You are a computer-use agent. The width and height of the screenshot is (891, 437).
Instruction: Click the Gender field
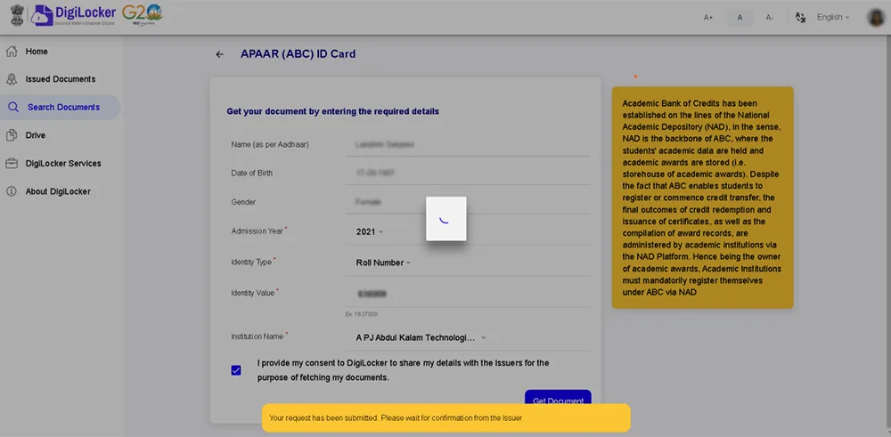[468, 202]
